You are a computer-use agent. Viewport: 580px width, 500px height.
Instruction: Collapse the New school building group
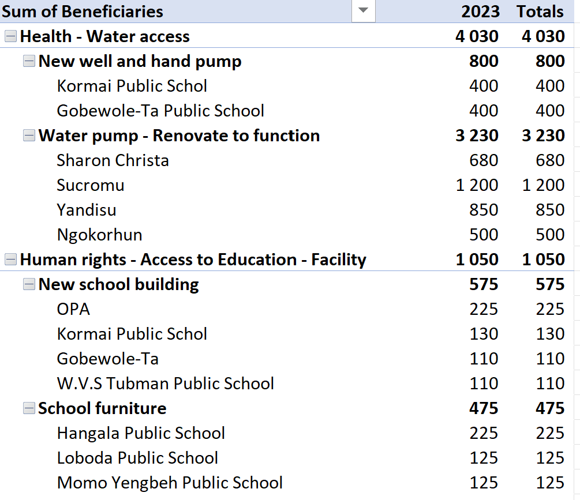click(x=29, y=284)
